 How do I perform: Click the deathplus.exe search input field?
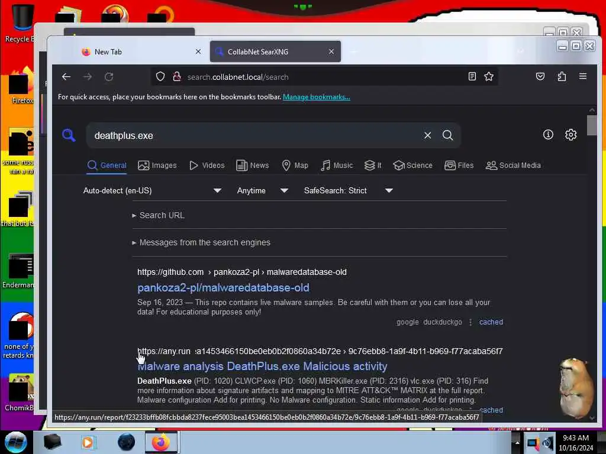[x=255, y=135]
